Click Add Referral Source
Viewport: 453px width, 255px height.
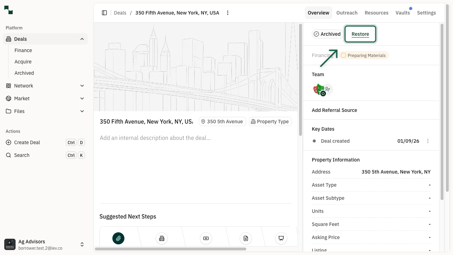click(x=334, y=110)
